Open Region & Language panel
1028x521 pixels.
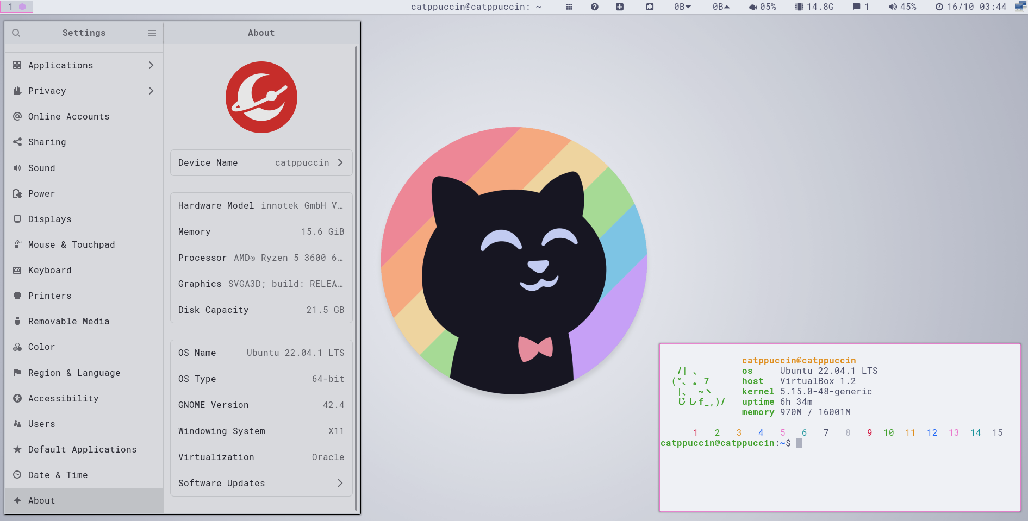[84, 373]
